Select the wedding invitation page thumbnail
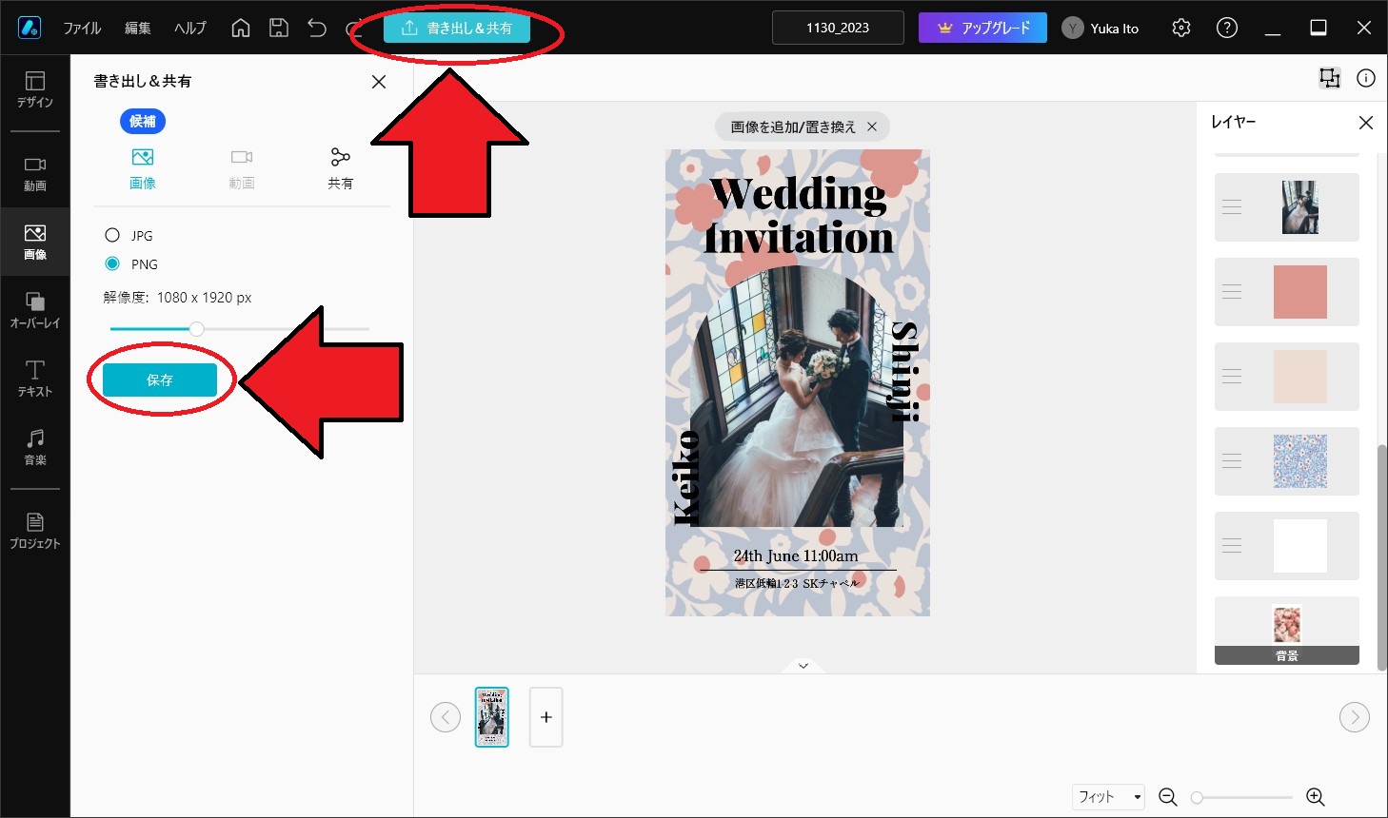 click(492, 717)
